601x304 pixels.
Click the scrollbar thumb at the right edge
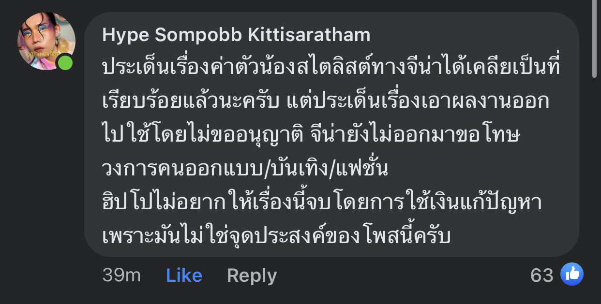click(x=595, y=39)
